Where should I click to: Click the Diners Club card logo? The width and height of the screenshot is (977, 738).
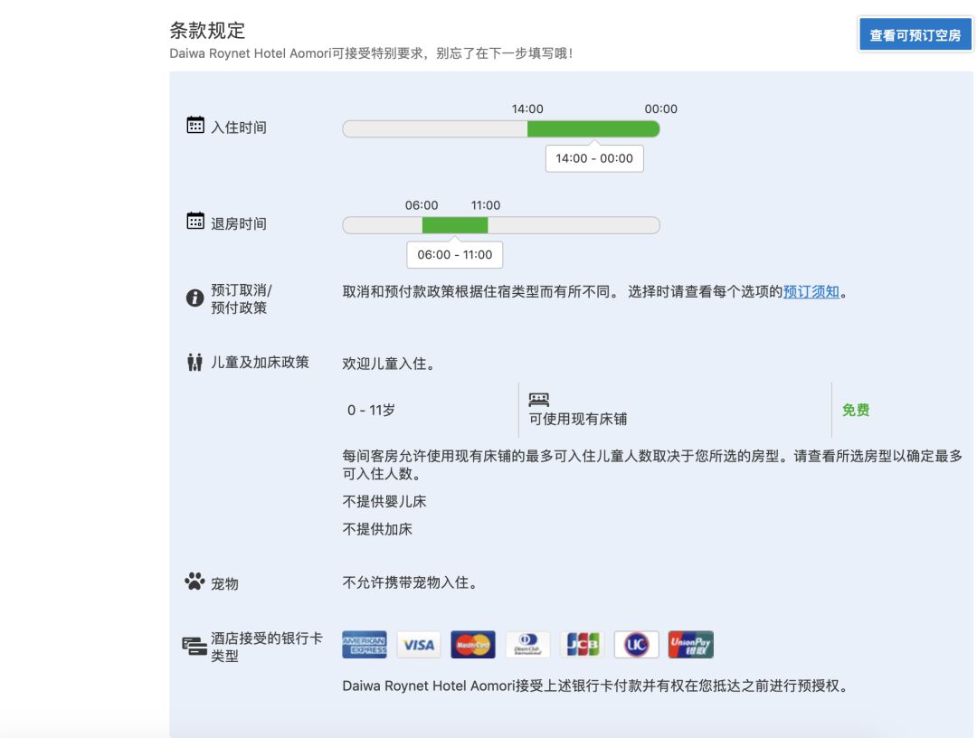pos(527,644)
